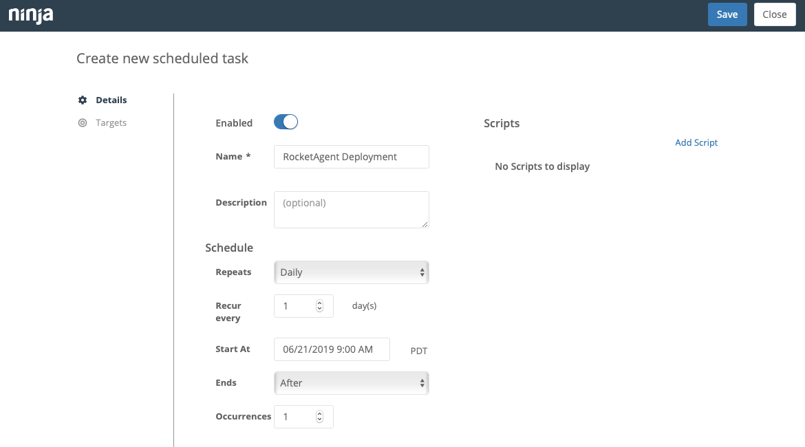Screen dimensions: 805x447
Task: Switch to the Targets section
Action: pyautogui.click(x=111, y=122)
